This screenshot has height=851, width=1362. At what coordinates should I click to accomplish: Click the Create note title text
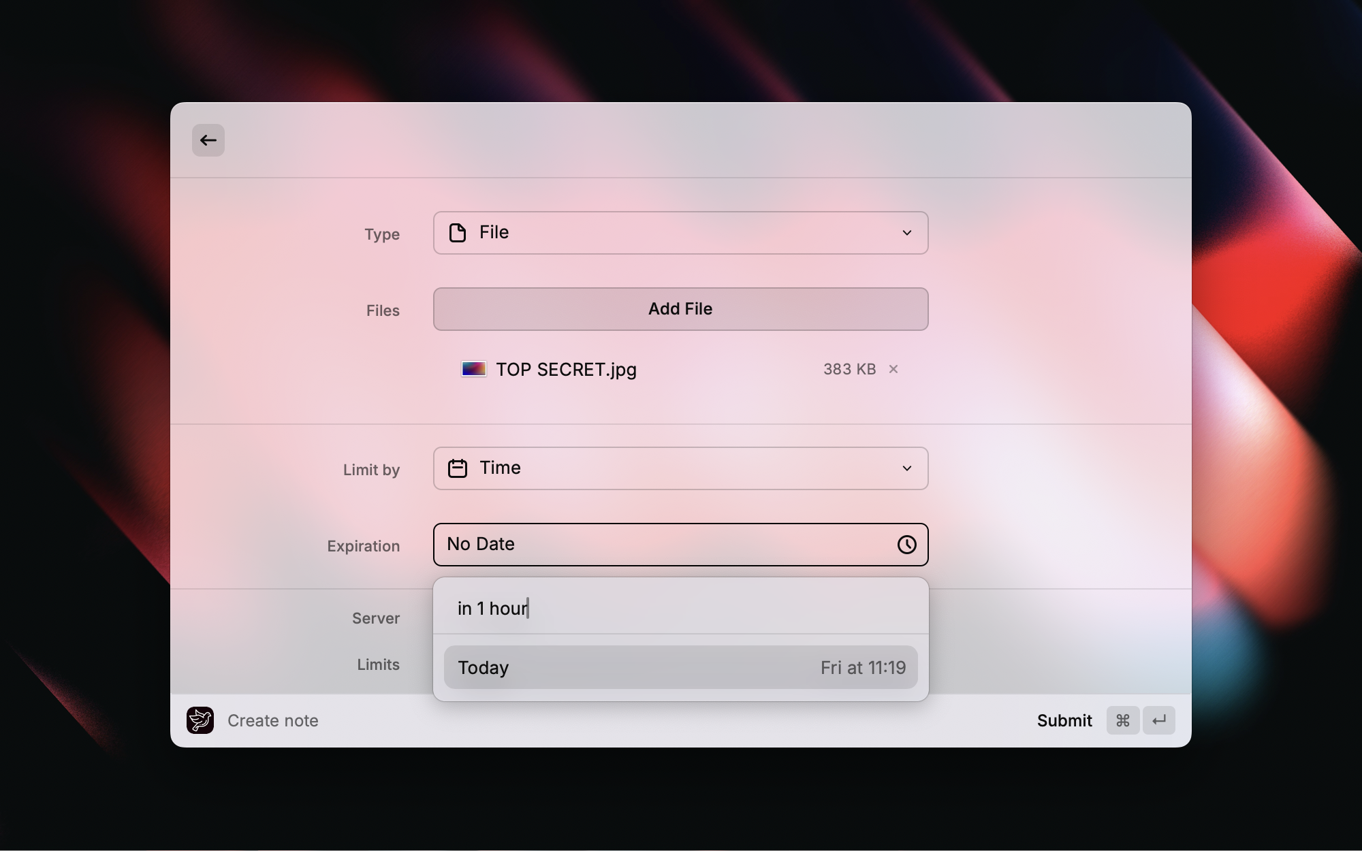(273, 721)
